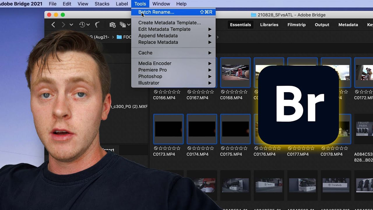Expand the Append Metadata submenu
Image resolution: width=373 pixels, height=210 pixels.
click(210, 36)
